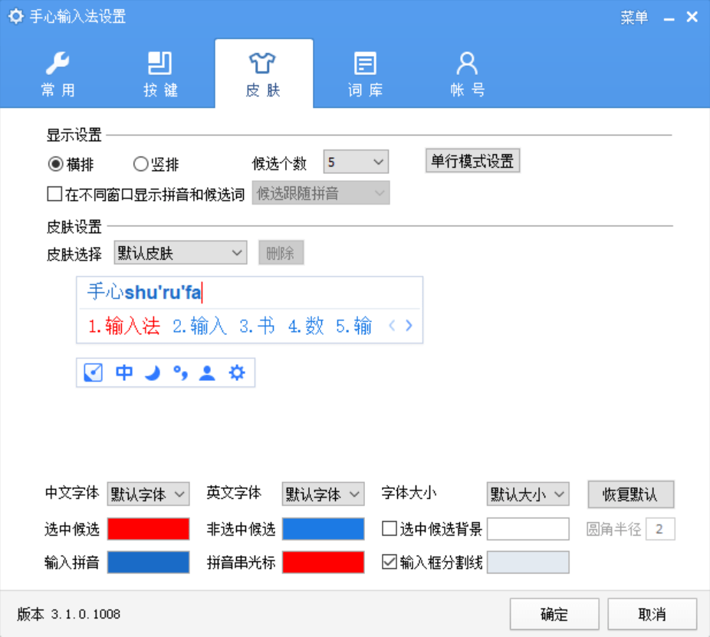Pick 选中候选背景 white color swatch

click(528, 529)
